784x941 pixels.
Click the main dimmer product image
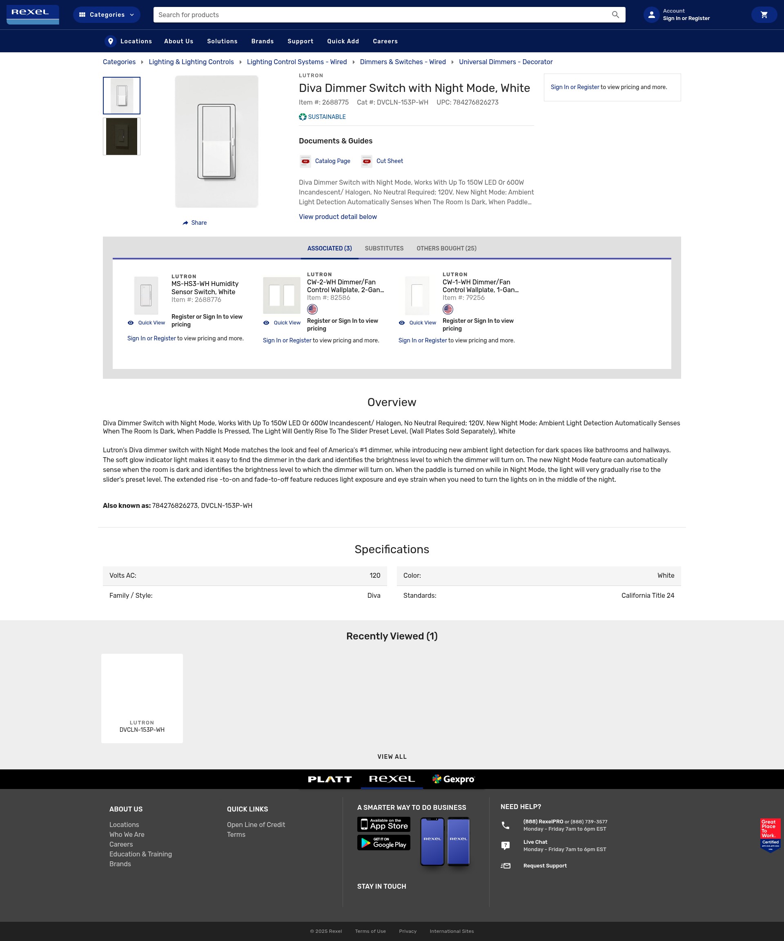click(217, 142)
